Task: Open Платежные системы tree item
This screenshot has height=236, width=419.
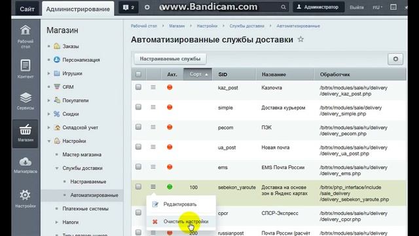Action: tap(86, 208)
